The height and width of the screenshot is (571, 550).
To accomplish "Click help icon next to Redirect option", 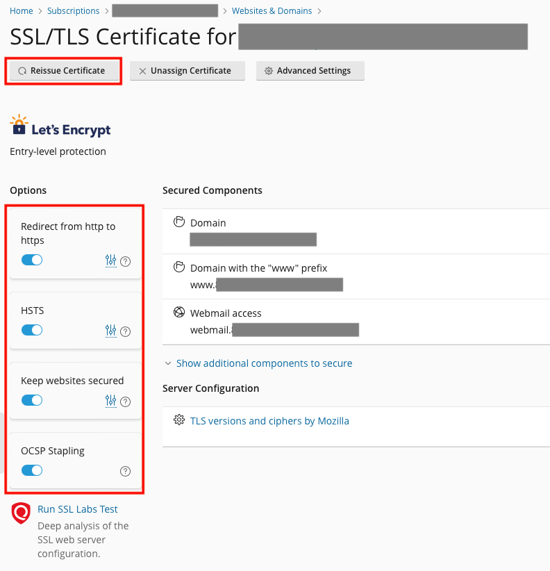I will [x=126, y=261].
